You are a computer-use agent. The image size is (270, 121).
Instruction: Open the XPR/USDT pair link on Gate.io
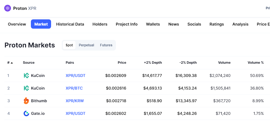[75, 113]
